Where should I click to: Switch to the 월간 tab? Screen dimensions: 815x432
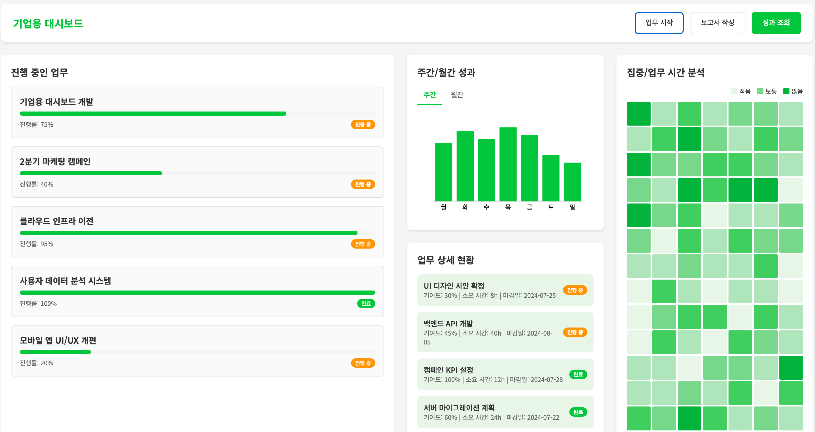[x=456, y=95]
